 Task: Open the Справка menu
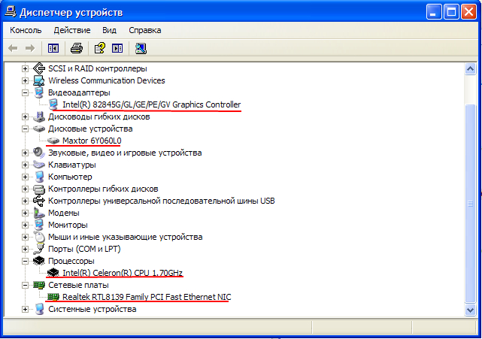[144, 30]
